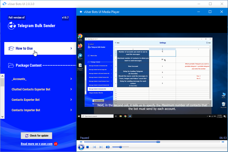Close the vUser Bots UI Media Player window
The height and width of the screenshot is (152, 228).
coord(222,12)
